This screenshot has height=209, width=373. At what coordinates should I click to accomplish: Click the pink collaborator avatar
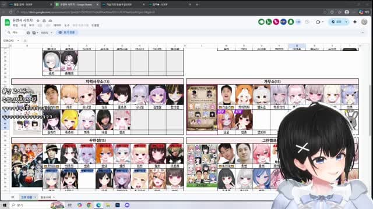click(276, 22)
